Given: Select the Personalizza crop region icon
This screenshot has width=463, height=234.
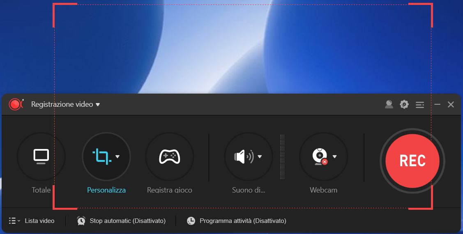Looking at the screenshot, I should pyautogui.click(x=102, y=156).
